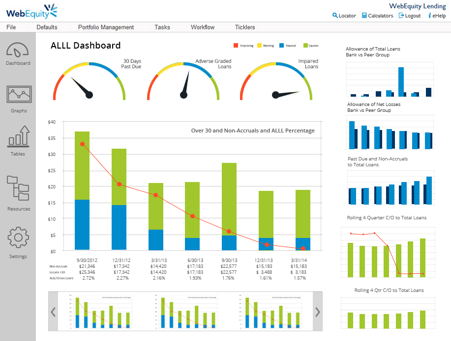This screenshot has height=341, width=451.
Task: Expand the Defaults menu
Action: click(x=47, y=27)
